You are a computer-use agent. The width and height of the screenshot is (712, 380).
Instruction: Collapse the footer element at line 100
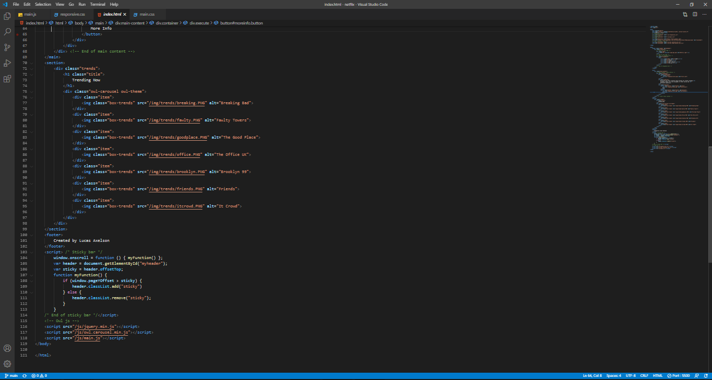[x=30, y=235]
